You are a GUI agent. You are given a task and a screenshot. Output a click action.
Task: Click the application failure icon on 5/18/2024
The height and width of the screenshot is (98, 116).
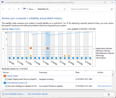(x=48, y=48)
